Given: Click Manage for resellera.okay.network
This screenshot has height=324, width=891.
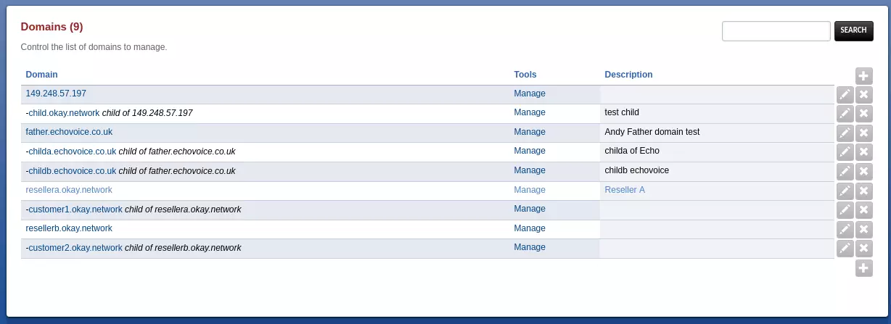Looking at the screenshot, I should [530, 190].
